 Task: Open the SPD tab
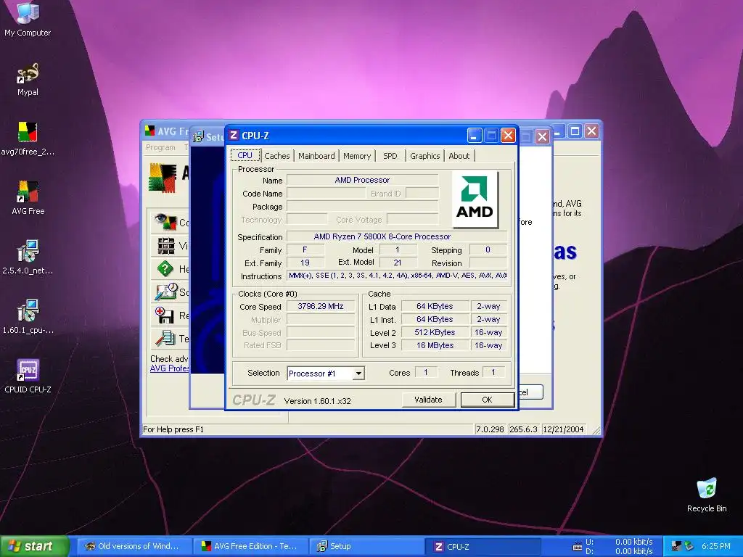point(390,156)
